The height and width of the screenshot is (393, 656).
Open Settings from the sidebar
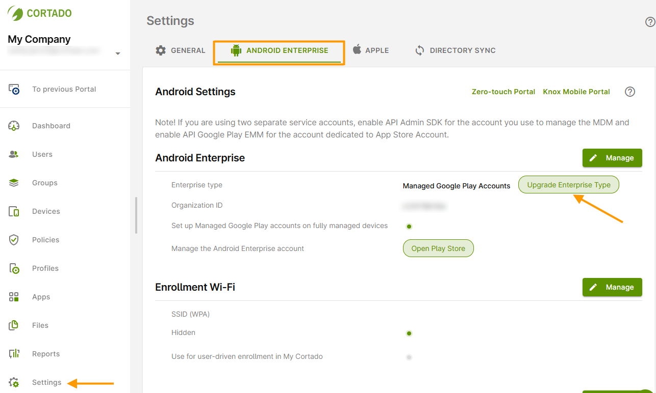(x=47, y=382)
